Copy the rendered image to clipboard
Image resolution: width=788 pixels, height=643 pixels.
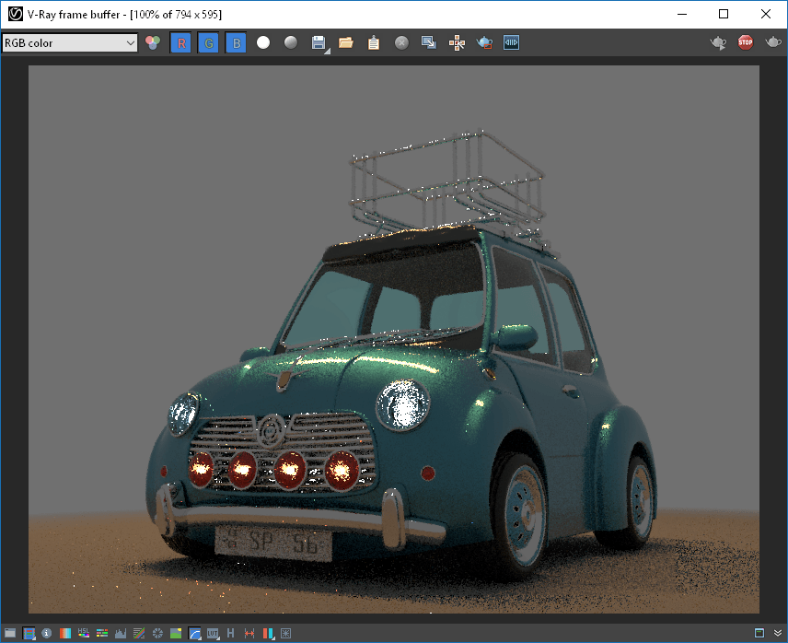pos(374,41)
